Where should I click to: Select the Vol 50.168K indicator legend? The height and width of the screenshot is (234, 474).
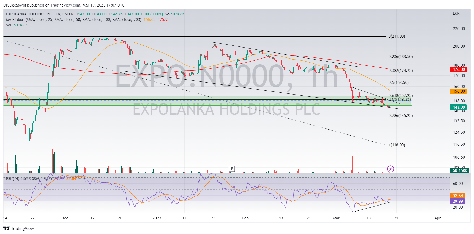[x=17, y=25]
